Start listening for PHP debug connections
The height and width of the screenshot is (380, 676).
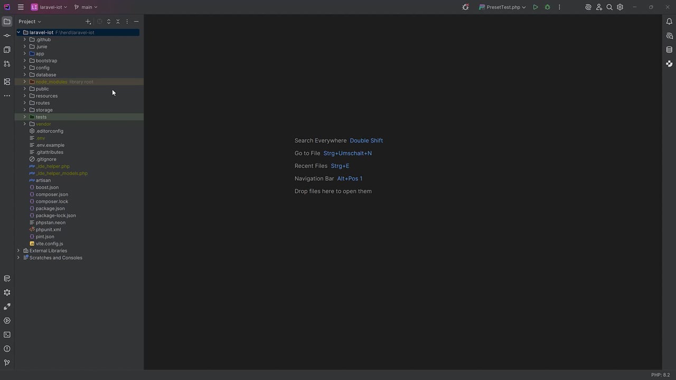pos(465,7)
